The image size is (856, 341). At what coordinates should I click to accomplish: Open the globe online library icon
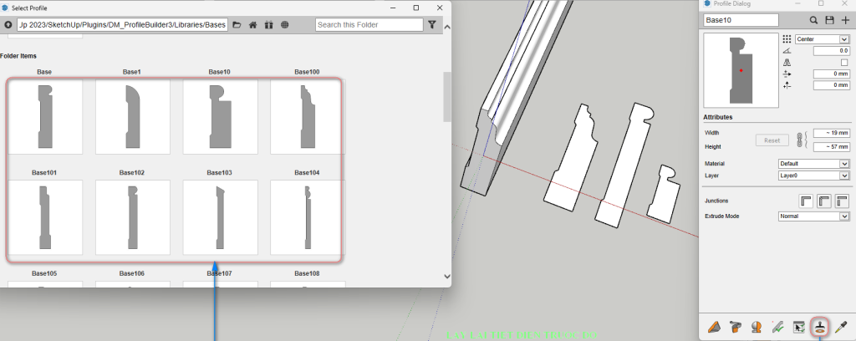point(285,25)
